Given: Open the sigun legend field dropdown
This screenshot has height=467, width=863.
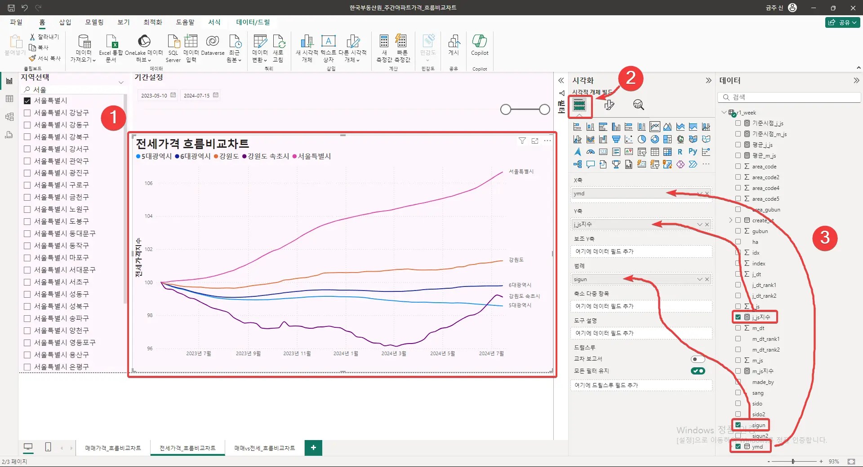Looking at the screenshot, I should pos(699,279).
